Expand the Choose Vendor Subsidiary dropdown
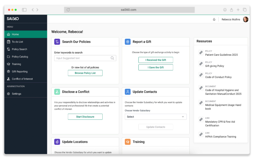Screen dimensions: 254x163 [156, 117]
